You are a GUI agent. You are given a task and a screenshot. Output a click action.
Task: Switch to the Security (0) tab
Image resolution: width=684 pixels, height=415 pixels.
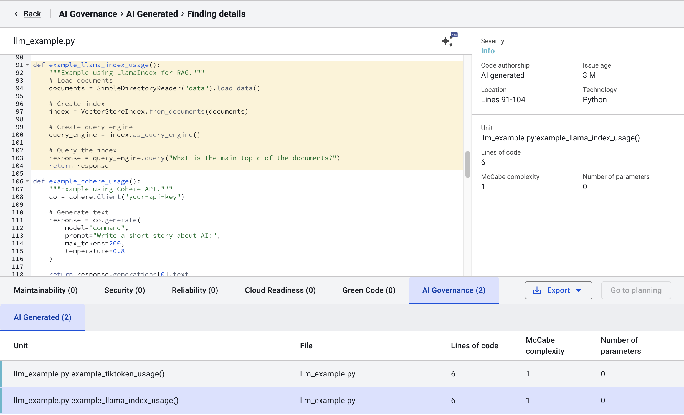coord(124,290)
